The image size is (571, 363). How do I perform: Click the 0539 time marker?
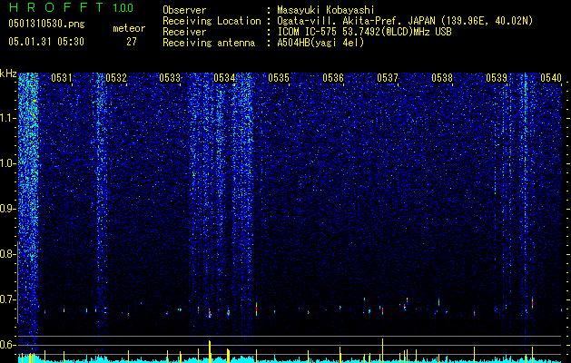click(x=497, y=77)
